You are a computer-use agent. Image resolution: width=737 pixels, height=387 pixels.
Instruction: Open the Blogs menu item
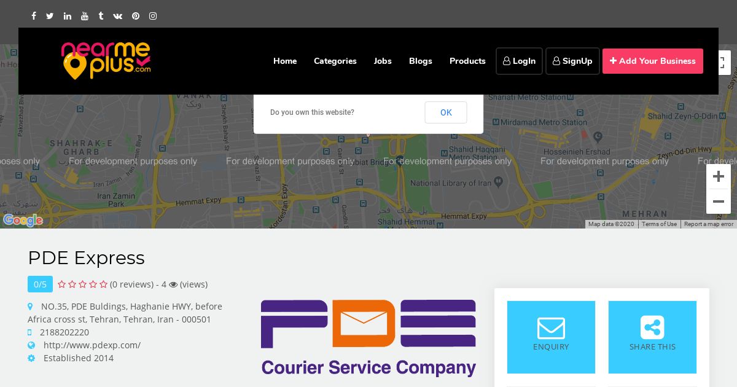(x=421, y=61)
